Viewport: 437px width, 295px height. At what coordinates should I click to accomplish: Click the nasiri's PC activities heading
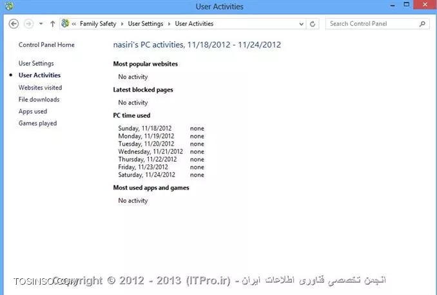(197, 45)
